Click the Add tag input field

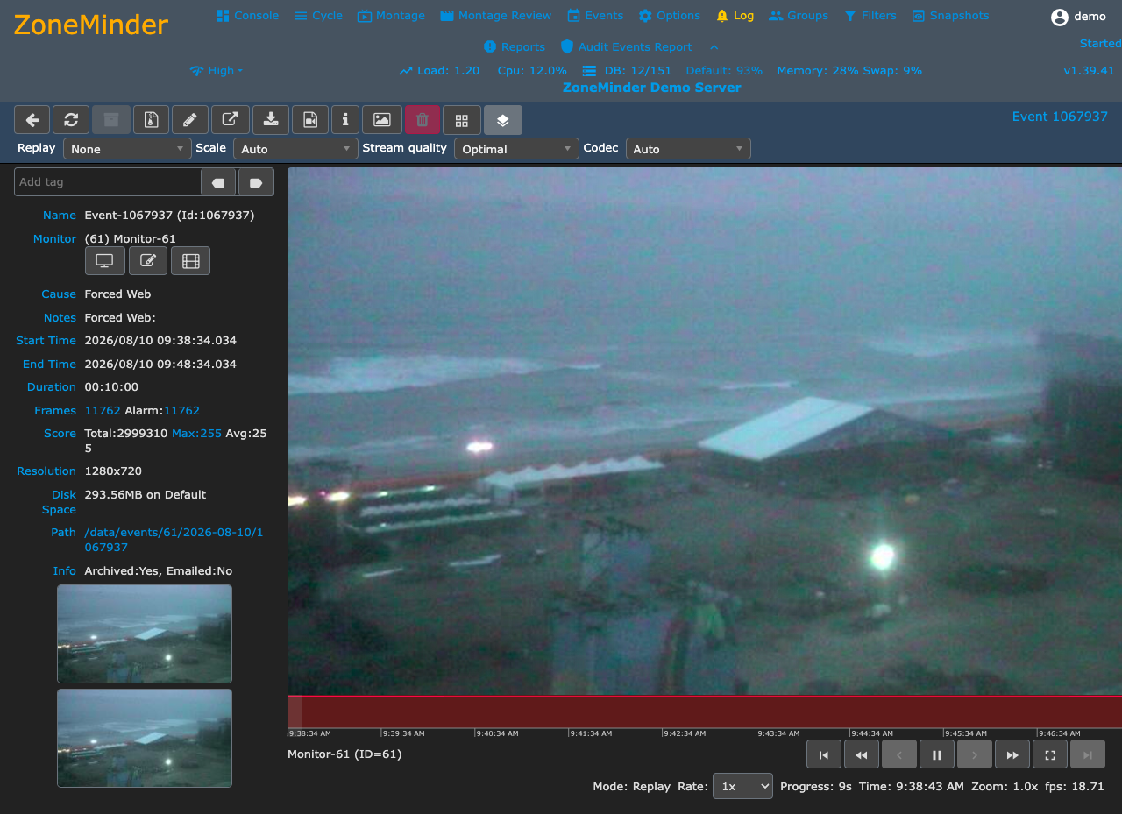(107, 182)
